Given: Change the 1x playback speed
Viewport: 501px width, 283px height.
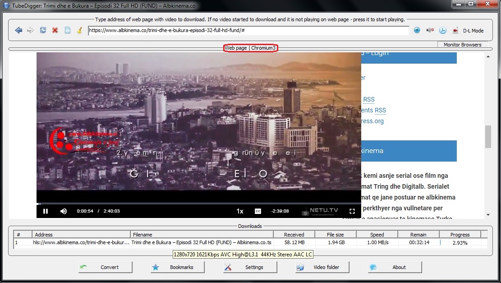Looking at the screenshot, I should [x=239, y=211].
